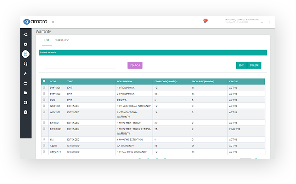Click the SEARCH button
Image resolution: width=296 pixels, height=184 pixels.
pyautogui.click(x=135, y=65)
